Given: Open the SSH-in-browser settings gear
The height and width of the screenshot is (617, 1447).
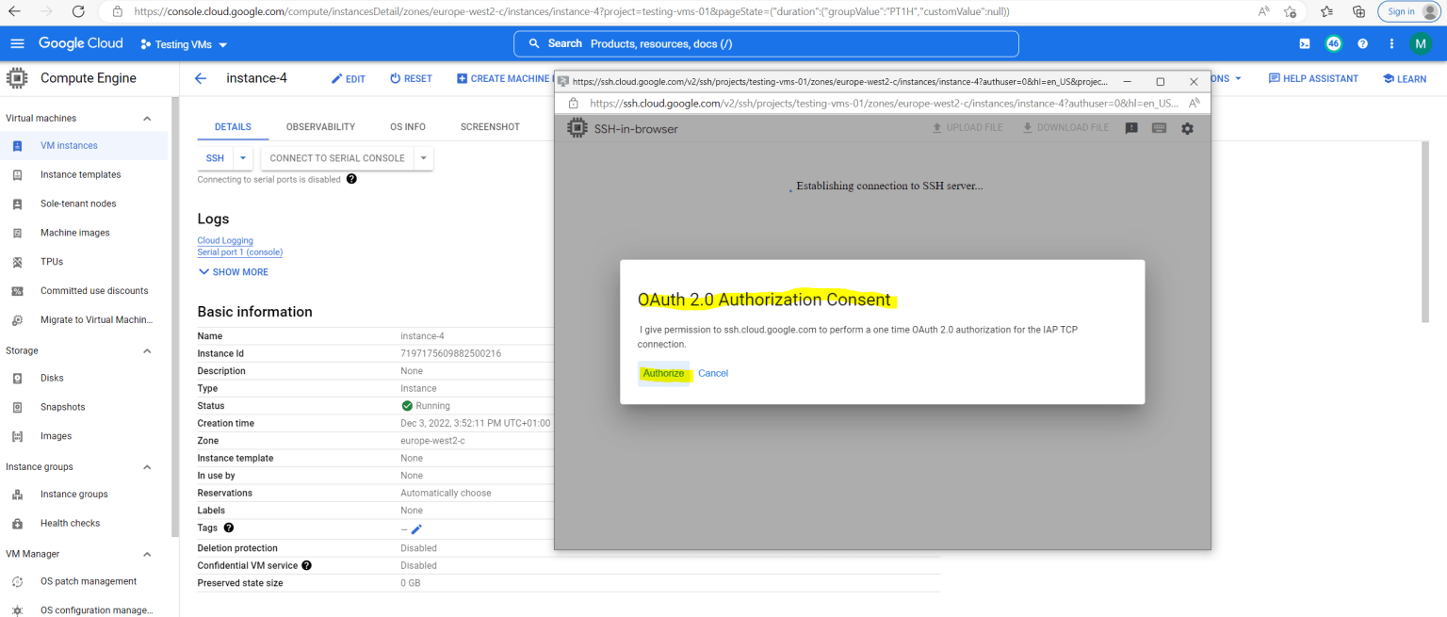Looking at the screenshot, I should point(1187,128).
